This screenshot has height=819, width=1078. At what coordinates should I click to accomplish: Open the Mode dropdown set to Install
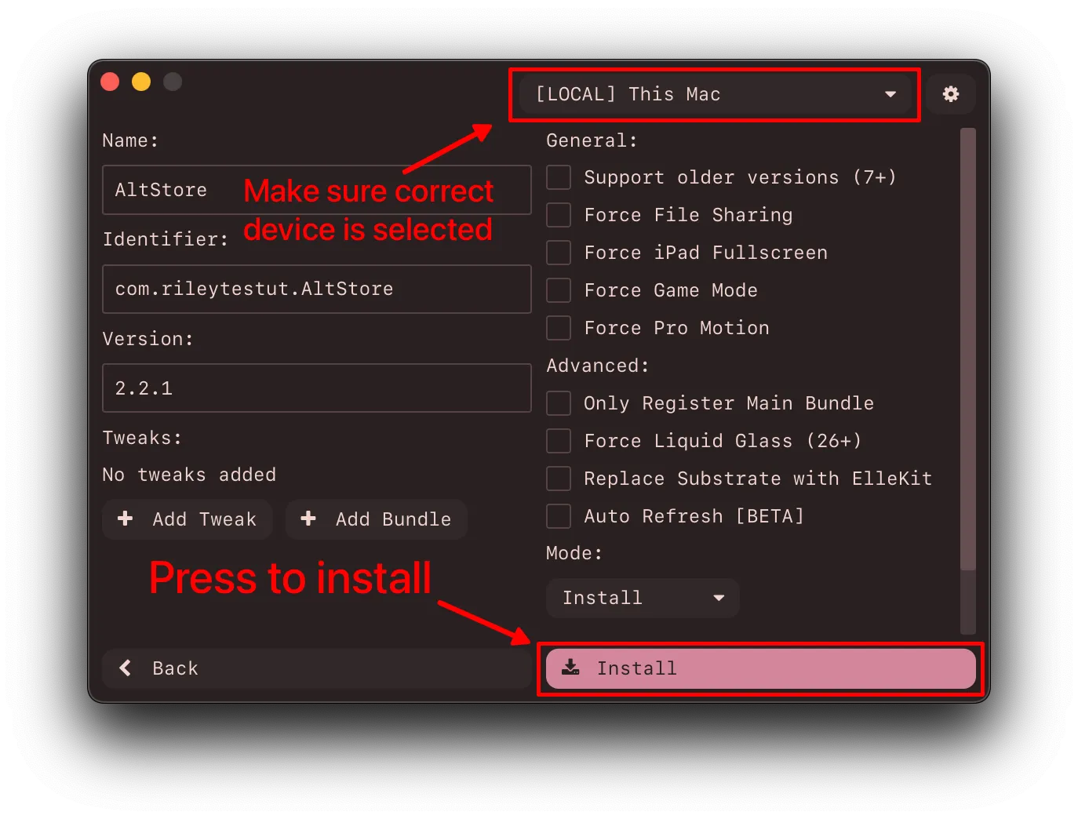[x=642, y=598]
